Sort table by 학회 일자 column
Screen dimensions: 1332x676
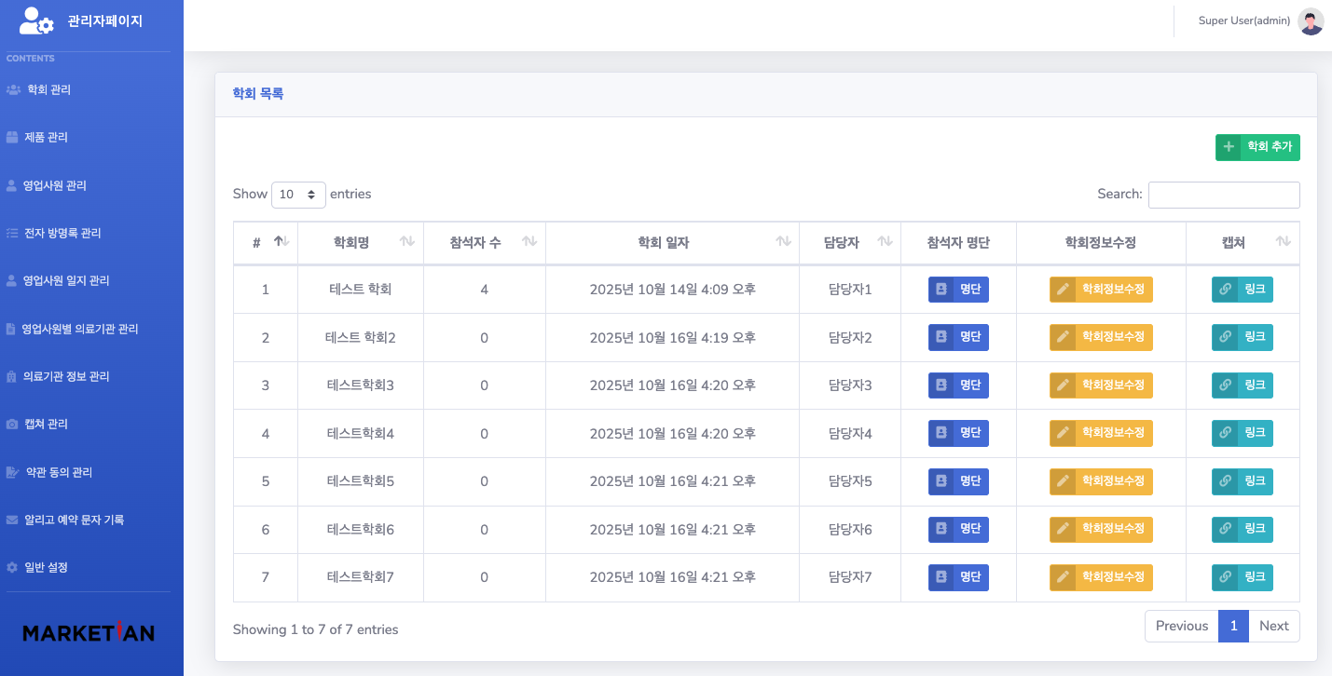click(671, 243)
